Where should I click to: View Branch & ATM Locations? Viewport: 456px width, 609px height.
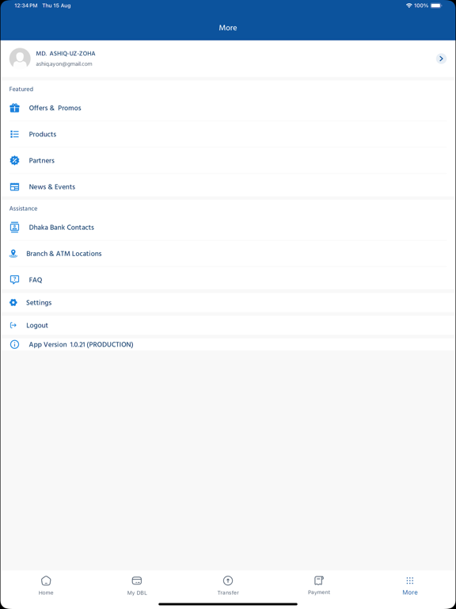(228, 254)
